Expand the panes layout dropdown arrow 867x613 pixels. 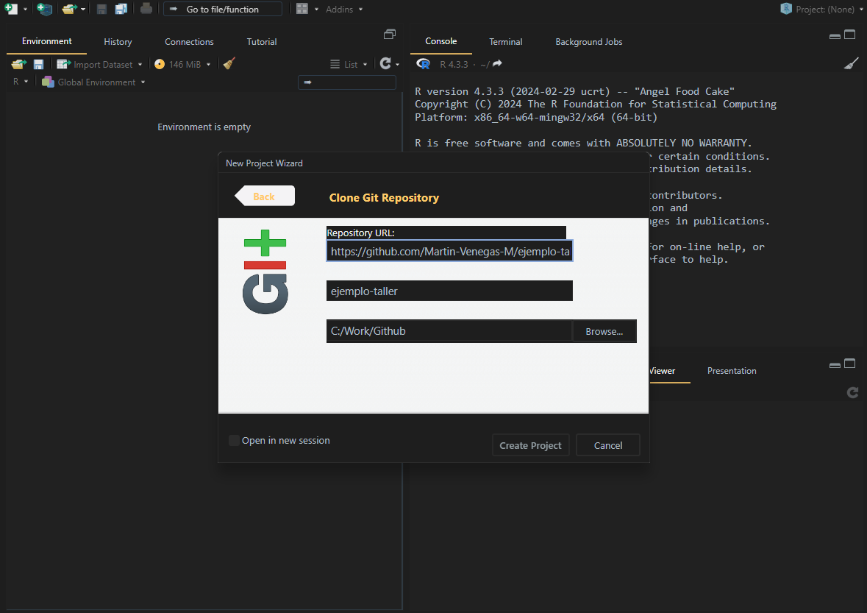point(316,10)
